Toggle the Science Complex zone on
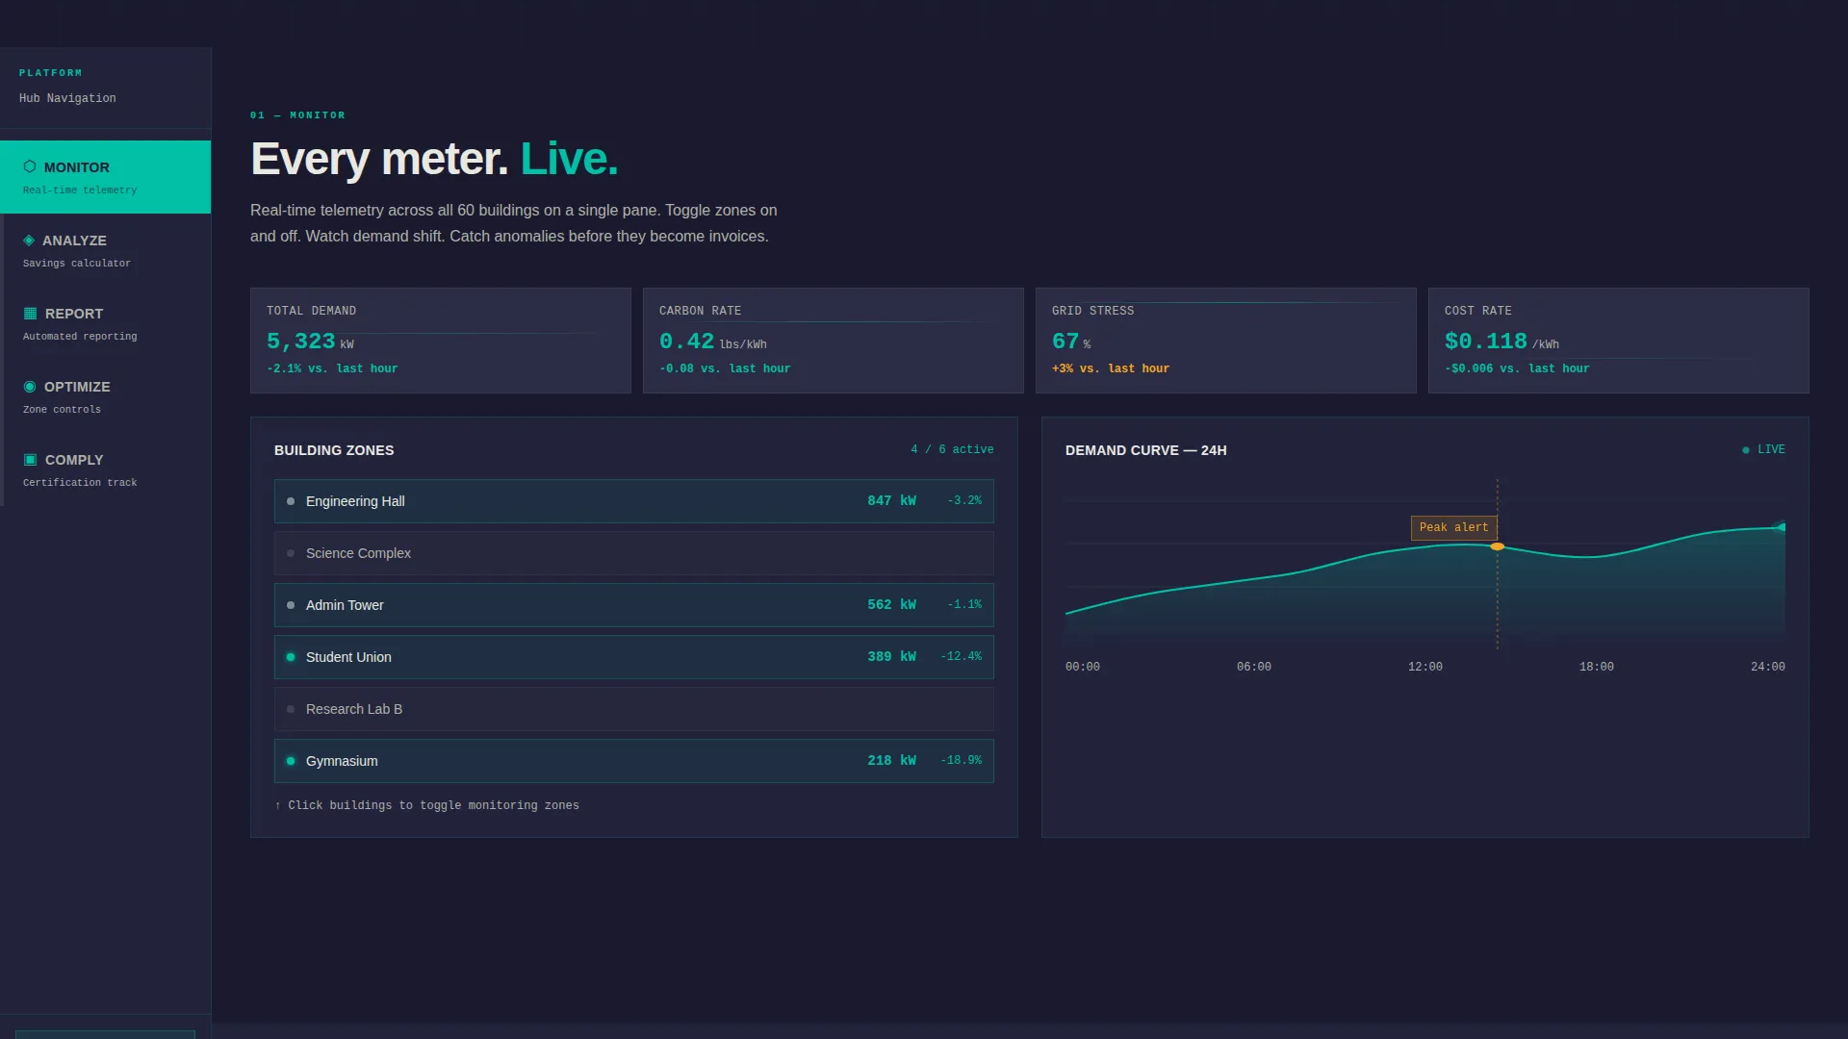Screen dimensions: 1848x1039 (633, 552)
